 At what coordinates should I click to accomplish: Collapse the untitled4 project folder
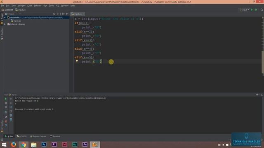tap(5, 17)
